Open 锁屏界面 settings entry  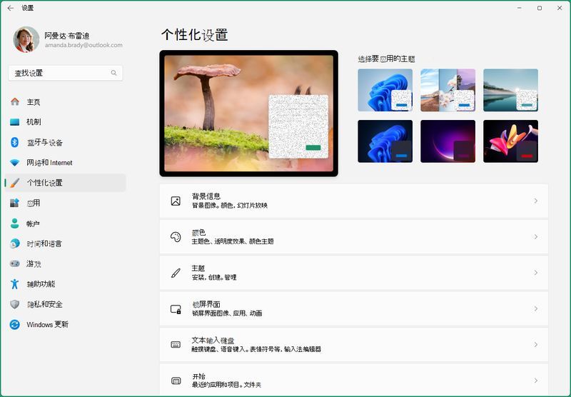353,309
